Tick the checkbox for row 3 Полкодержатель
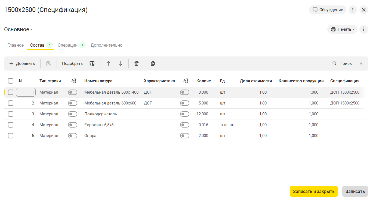 tap(11, 114)
